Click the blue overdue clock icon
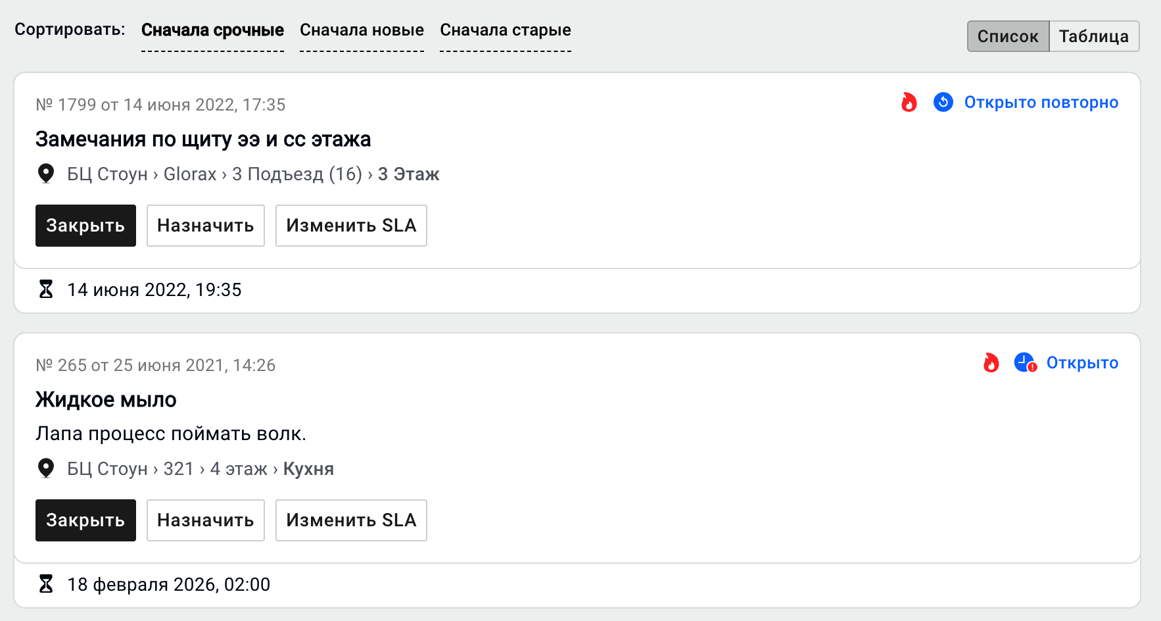The height and width of the screenshot is (621, 1161). 1025,362
